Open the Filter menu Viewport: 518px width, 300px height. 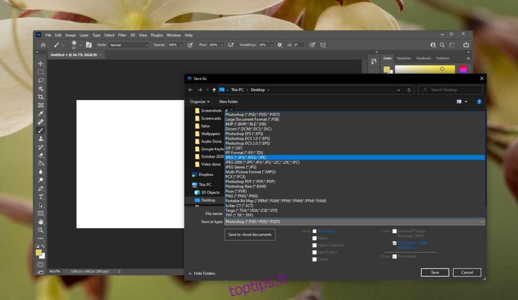(122, 35)
